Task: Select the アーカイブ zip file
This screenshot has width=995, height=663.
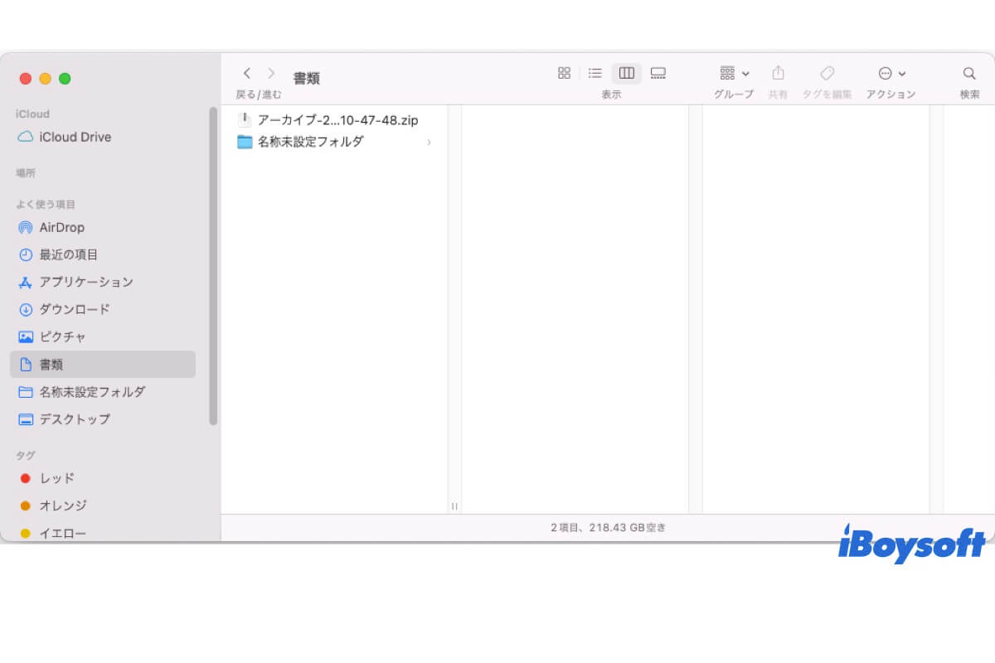Action: (x=337, y=120)
